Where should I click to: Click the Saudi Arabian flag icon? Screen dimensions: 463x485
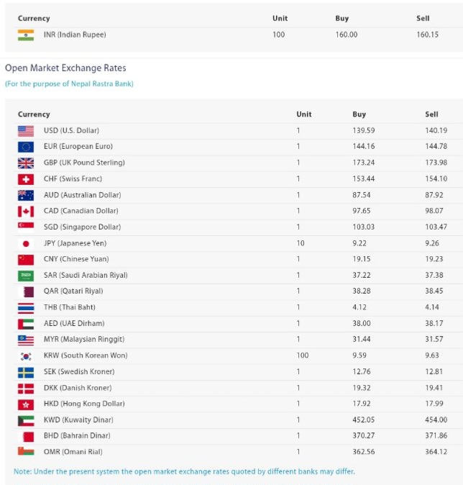26,276
